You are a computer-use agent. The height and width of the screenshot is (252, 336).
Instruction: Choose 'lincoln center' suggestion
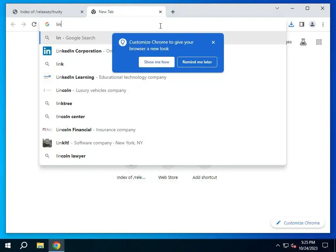(x=163, y=116)
